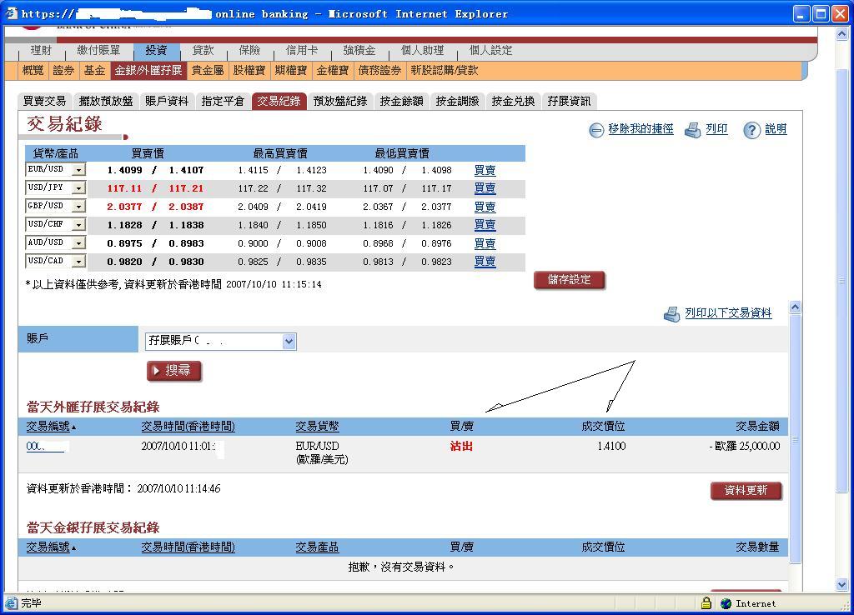This screenshot has width=854, height=615.
Task: Click the vertical scrollbar down arrow
Action: pyautogui.click(x=842, y=586)
